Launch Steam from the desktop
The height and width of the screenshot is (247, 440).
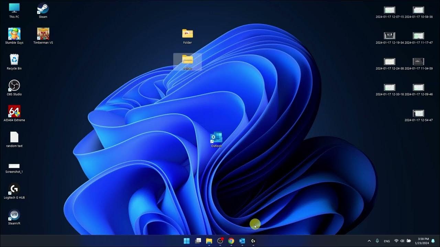(x=43, y=8)
